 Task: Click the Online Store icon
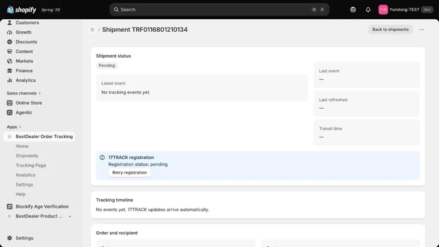tap(9, 103)
